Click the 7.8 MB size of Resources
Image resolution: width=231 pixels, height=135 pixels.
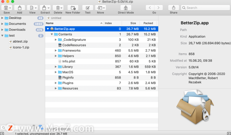click(133, 88)
